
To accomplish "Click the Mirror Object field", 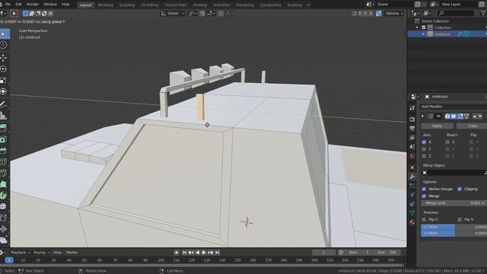I will tap(454, 173).
